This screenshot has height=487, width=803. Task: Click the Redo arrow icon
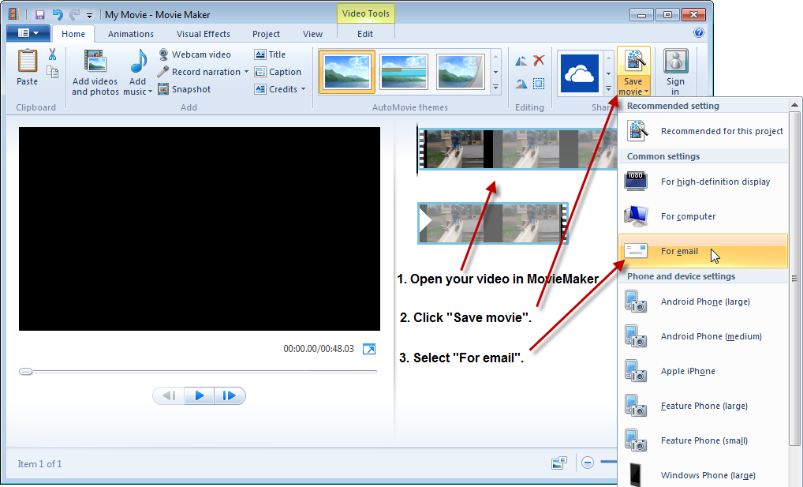coord(75,15)
